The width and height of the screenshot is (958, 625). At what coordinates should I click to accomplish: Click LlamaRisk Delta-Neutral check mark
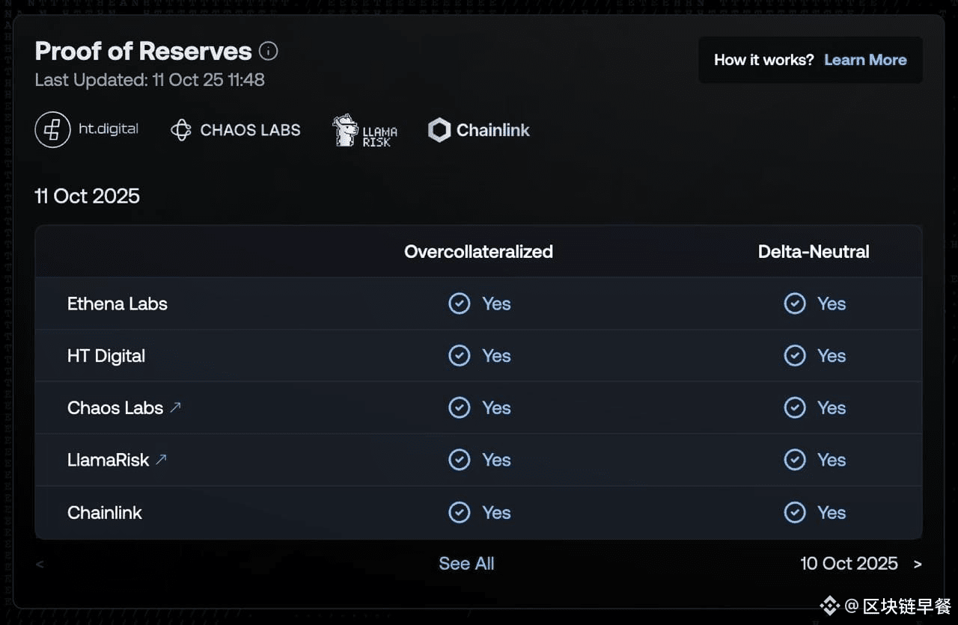(794, 460)
